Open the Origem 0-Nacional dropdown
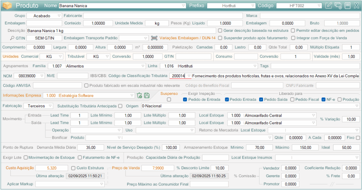 (x=357, y=106)
